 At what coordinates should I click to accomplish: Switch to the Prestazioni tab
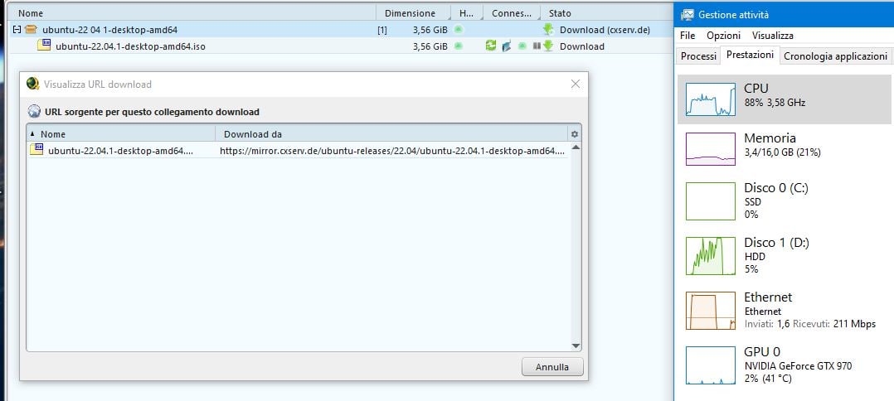click(x=750, y=55)
